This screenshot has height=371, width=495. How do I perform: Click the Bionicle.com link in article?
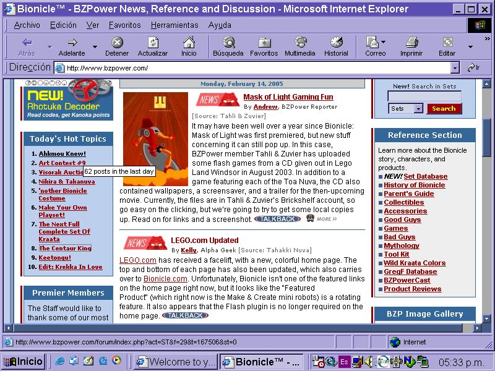(x=165, y=279)
